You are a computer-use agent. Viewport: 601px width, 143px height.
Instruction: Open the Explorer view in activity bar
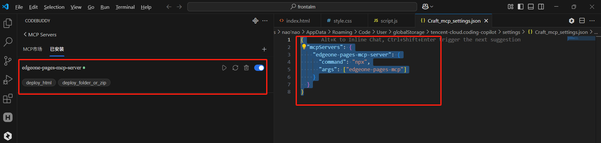click(x=8, y=23)
